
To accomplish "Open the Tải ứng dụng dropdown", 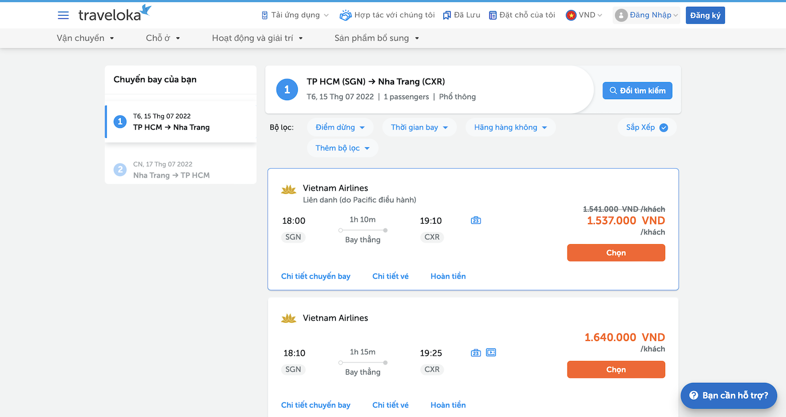I will [x=295, y=15].
